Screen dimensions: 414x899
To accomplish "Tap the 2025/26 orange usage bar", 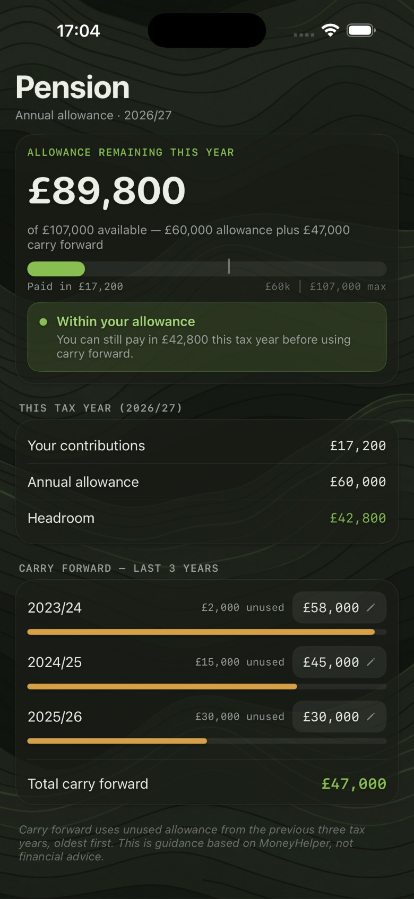I will [x=117, y=741].
